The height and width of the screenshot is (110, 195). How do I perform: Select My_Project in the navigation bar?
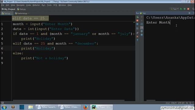[x=8, y=9]
